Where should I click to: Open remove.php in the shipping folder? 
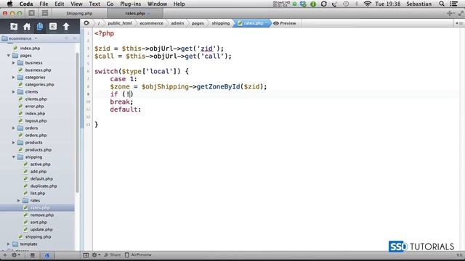(x=42, y=215)
